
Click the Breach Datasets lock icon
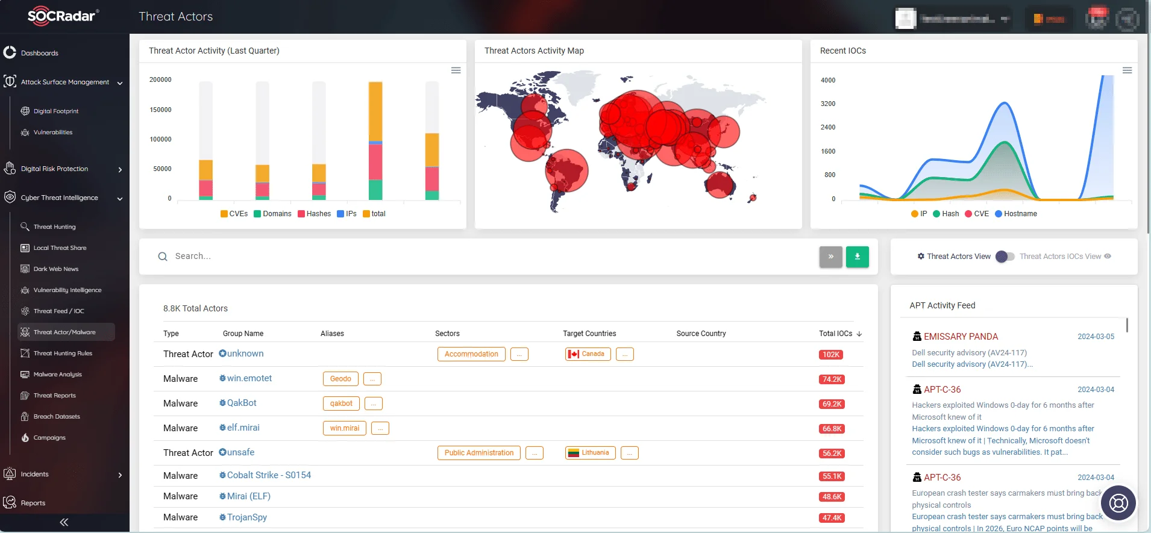(25, 416)
